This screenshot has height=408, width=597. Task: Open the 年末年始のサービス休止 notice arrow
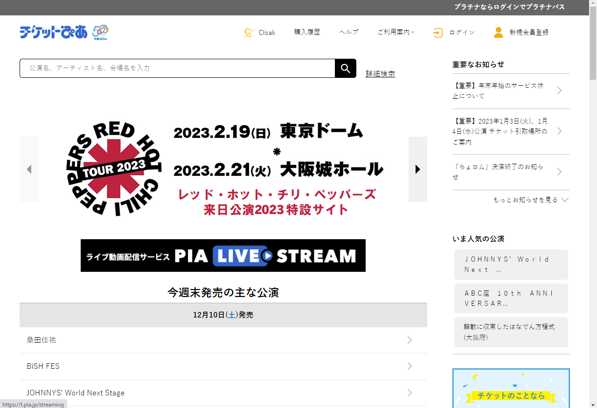560,90
